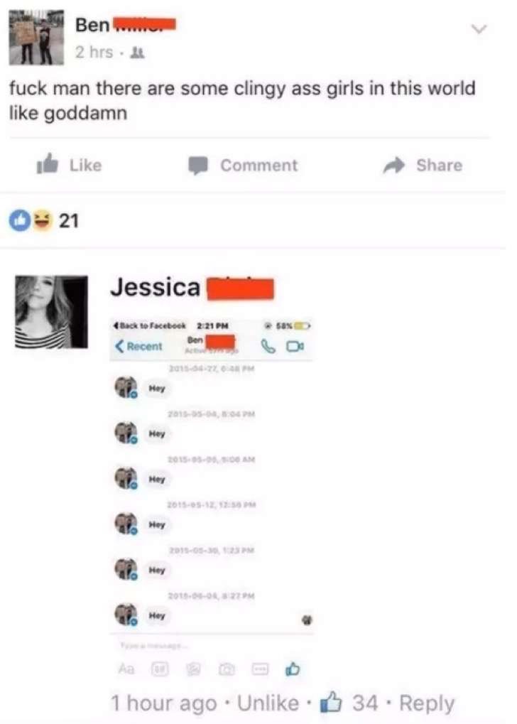Open the blue like reaction icon
Screen dimensions: 517x724
20,220
